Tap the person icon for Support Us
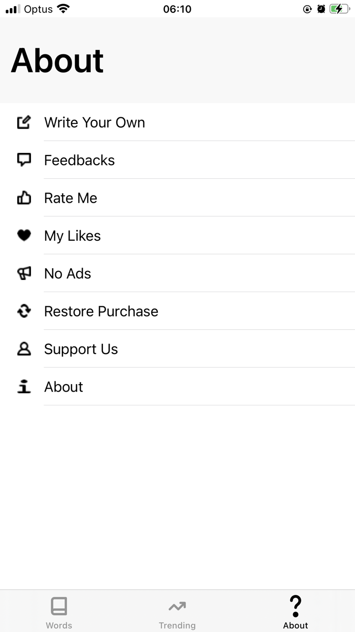355x632 pixels. (x=24, y=349)
